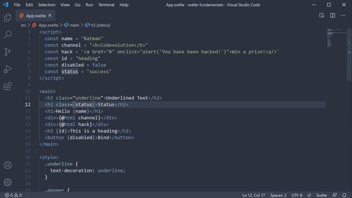Split the editor to the right

pyautogui.click(x=332, y=15)
